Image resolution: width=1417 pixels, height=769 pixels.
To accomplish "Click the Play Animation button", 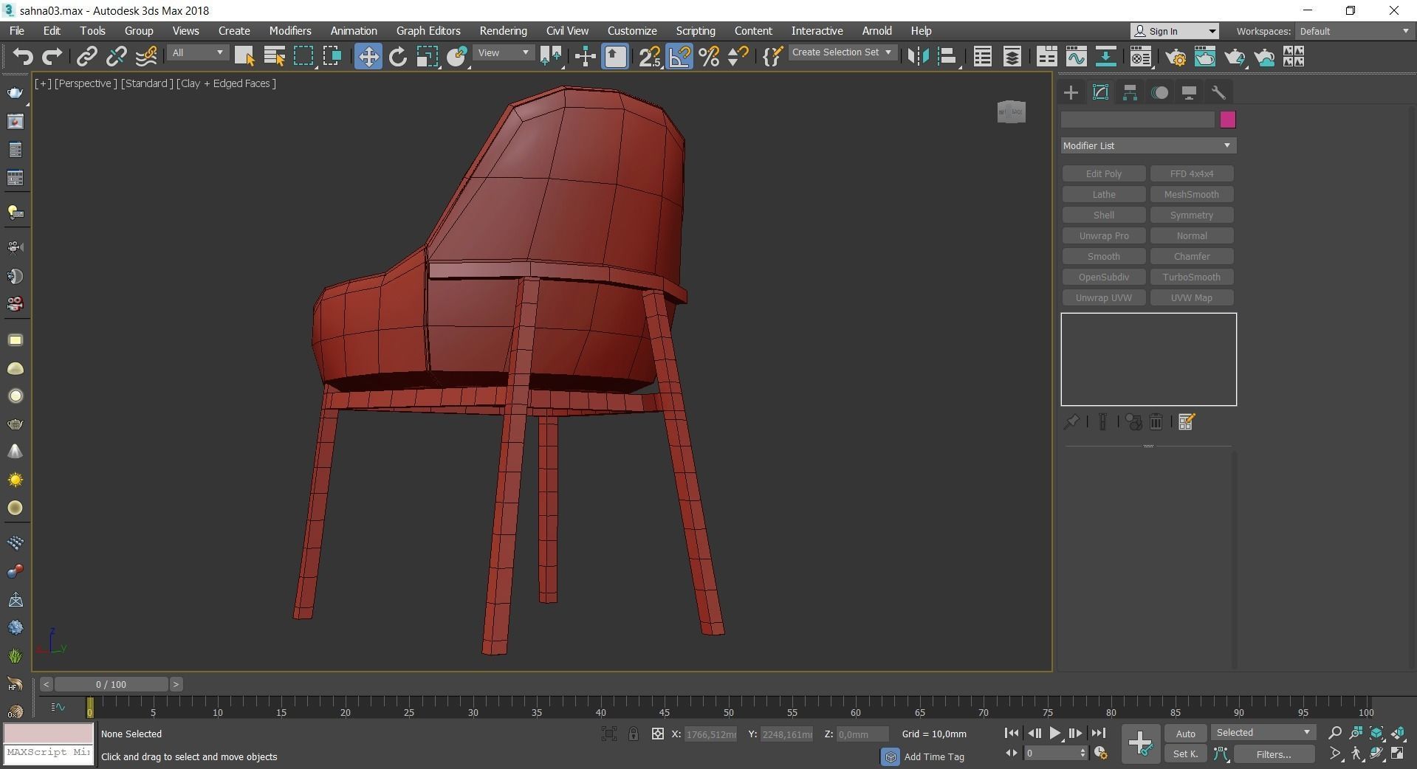I will pyautogui.click(x=1054, y=733).
